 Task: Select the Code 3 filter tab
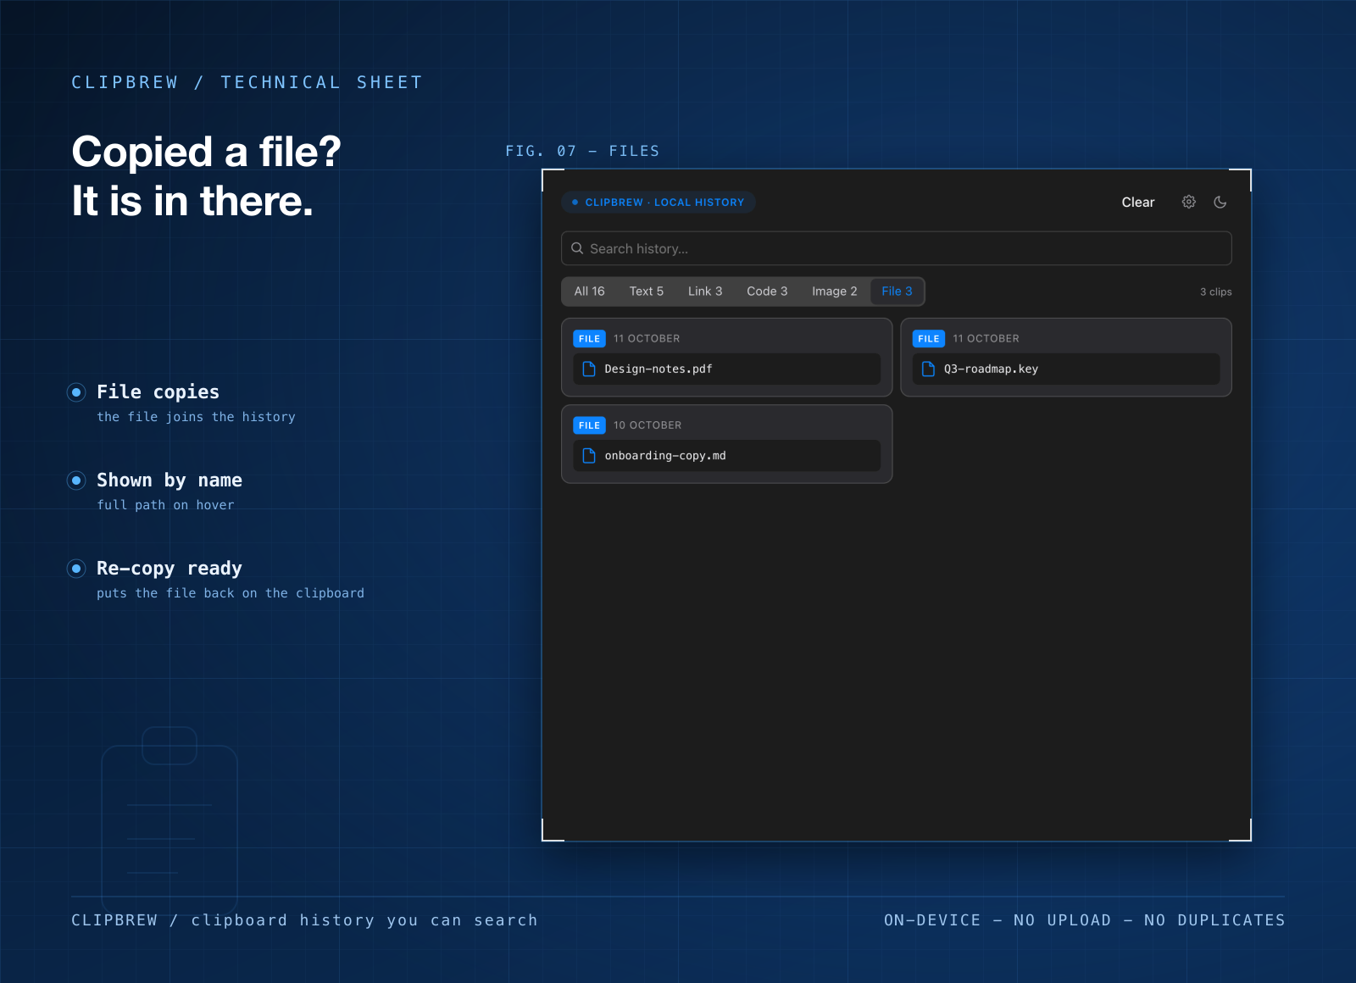[x=767, y=292]
